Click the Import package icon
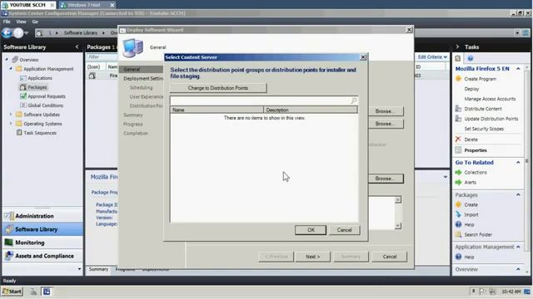This screenshot has width=533, height=299. tap(458, 214)
